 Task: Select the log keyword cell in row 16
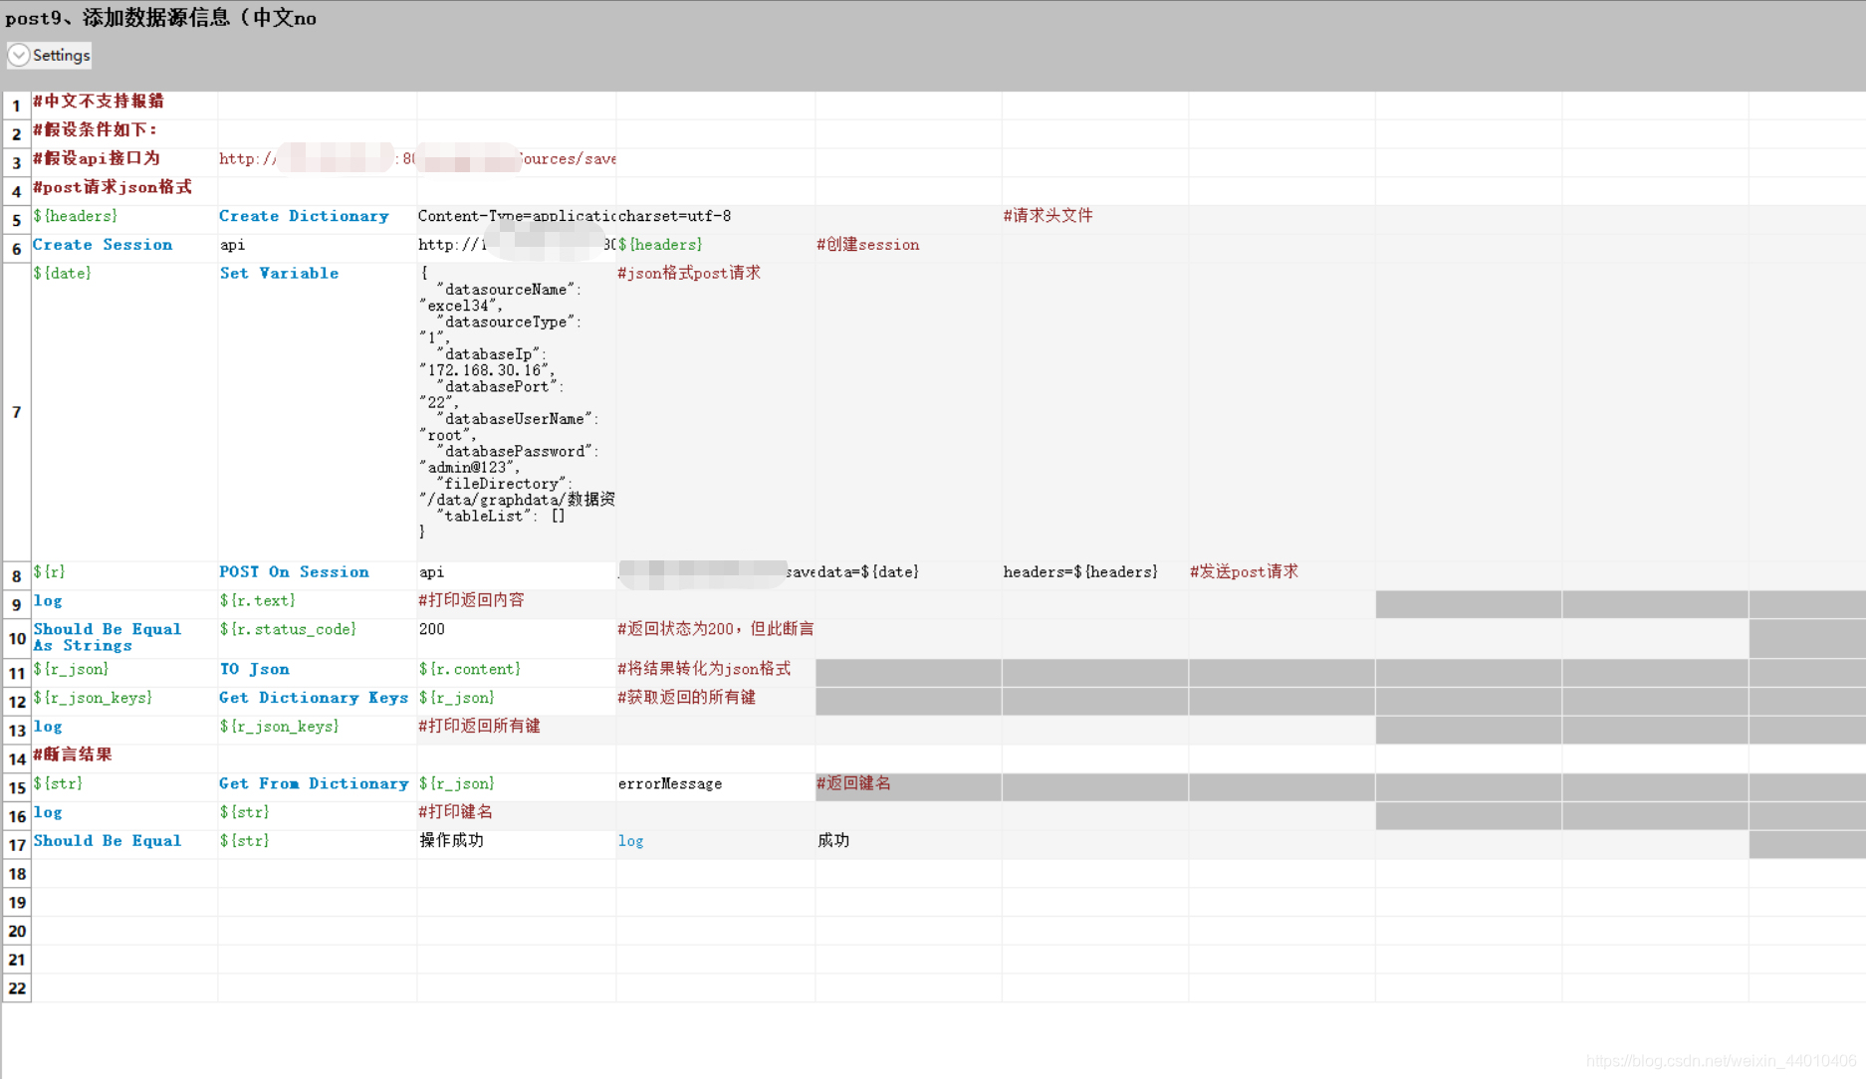(x=48, y=812)
